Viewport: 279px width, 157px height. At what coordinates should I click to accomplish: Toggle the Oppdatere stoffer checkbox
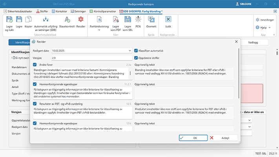tap(136, 58)
